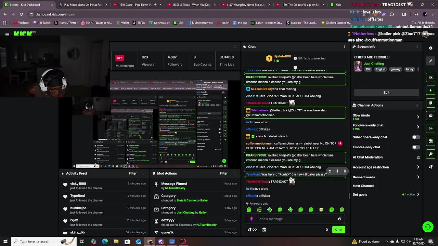Reload the page with the browser refresh button
Image resolution: width=438 pixels, height=246 pixels.
21,14
